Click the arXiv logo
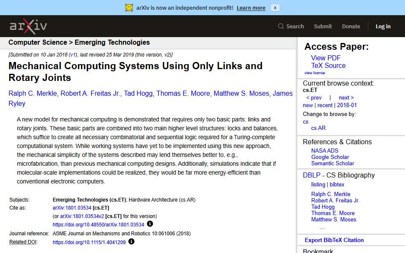 [28, 26]
